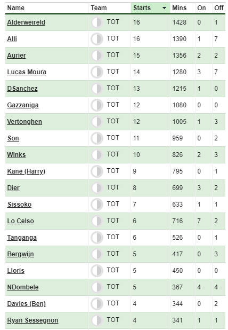This screenshot has height=330, width=228.
Task: Click the TOT badge icon in Gazzaniga's row
Action: coord(97,105)
